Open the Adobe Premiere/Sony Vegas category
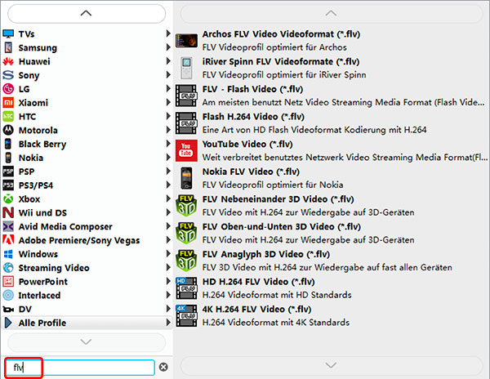The width and height of the screenshot is (490, 379). coord(87,240)
